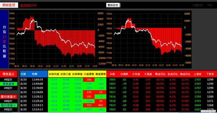Select the time cell 13:24:10

[x=38, y=101]
